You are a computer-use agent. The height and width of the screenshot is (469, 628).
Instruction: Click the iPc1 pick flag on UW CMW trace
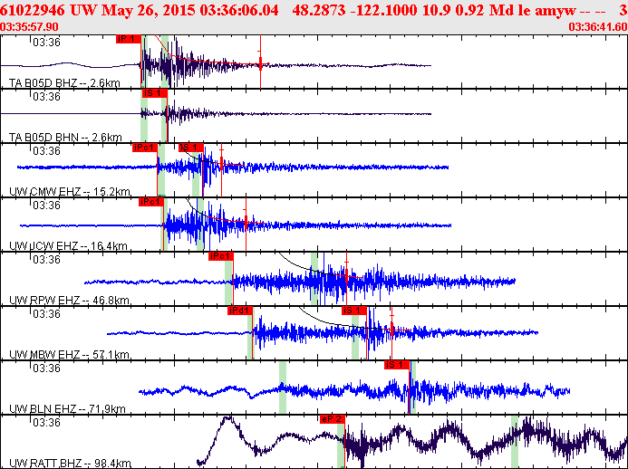(x=145, y=148)
